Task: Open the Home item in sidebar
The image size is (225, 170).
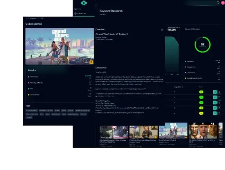Action: click(78, 9)
